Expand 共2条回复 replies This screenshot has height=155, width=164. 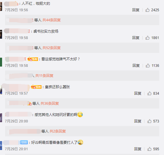[58, 131]
